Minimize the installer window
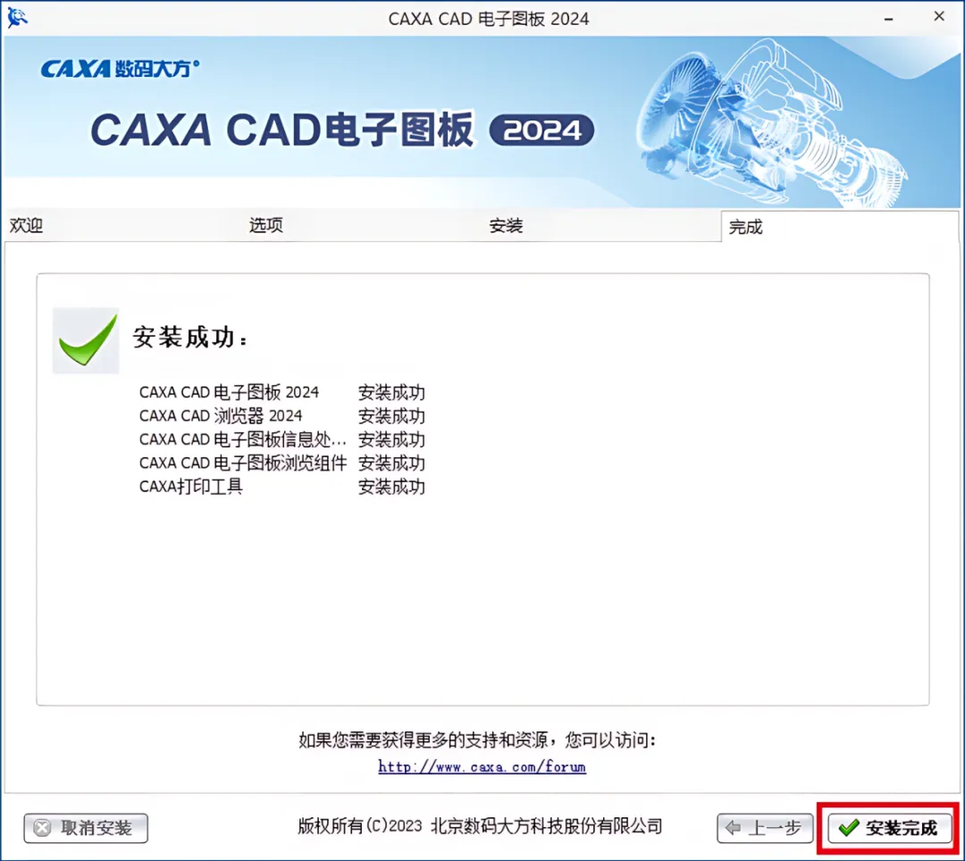965x861 pixels. [x=888, y=19]
